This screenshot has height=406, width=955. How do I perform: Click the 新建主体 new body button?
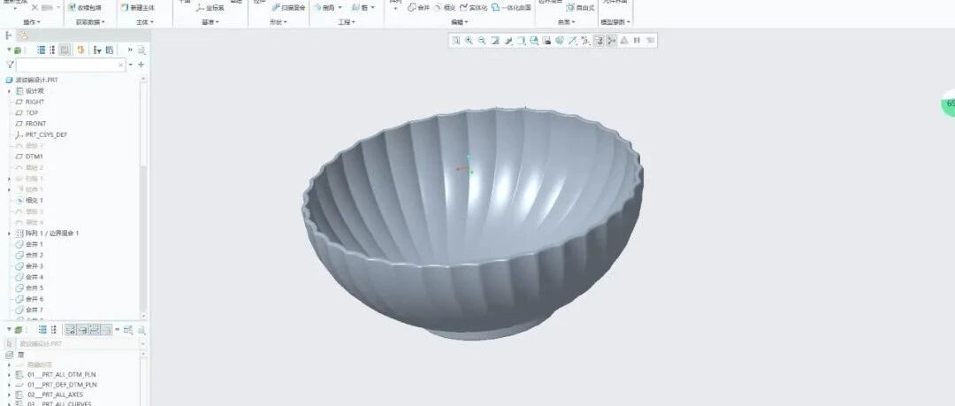138,8
